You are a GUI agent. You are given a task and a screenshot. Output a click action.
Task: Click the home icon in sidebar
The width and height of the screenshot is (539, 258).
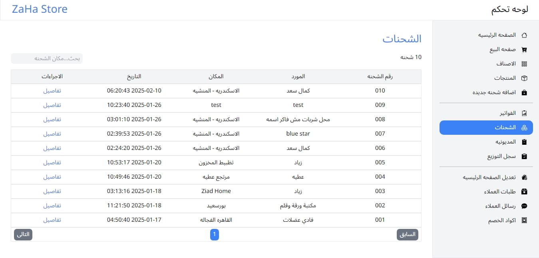tap(525, 35)
